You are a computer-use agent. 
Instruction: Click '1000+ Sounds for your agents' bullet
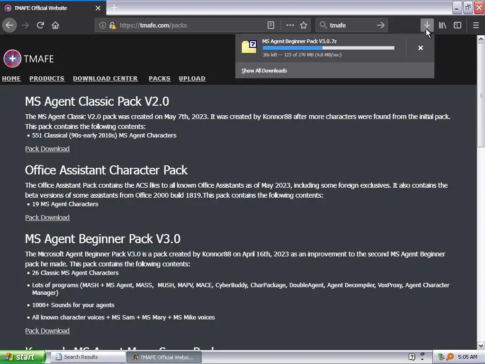click(x=73, y=305)
